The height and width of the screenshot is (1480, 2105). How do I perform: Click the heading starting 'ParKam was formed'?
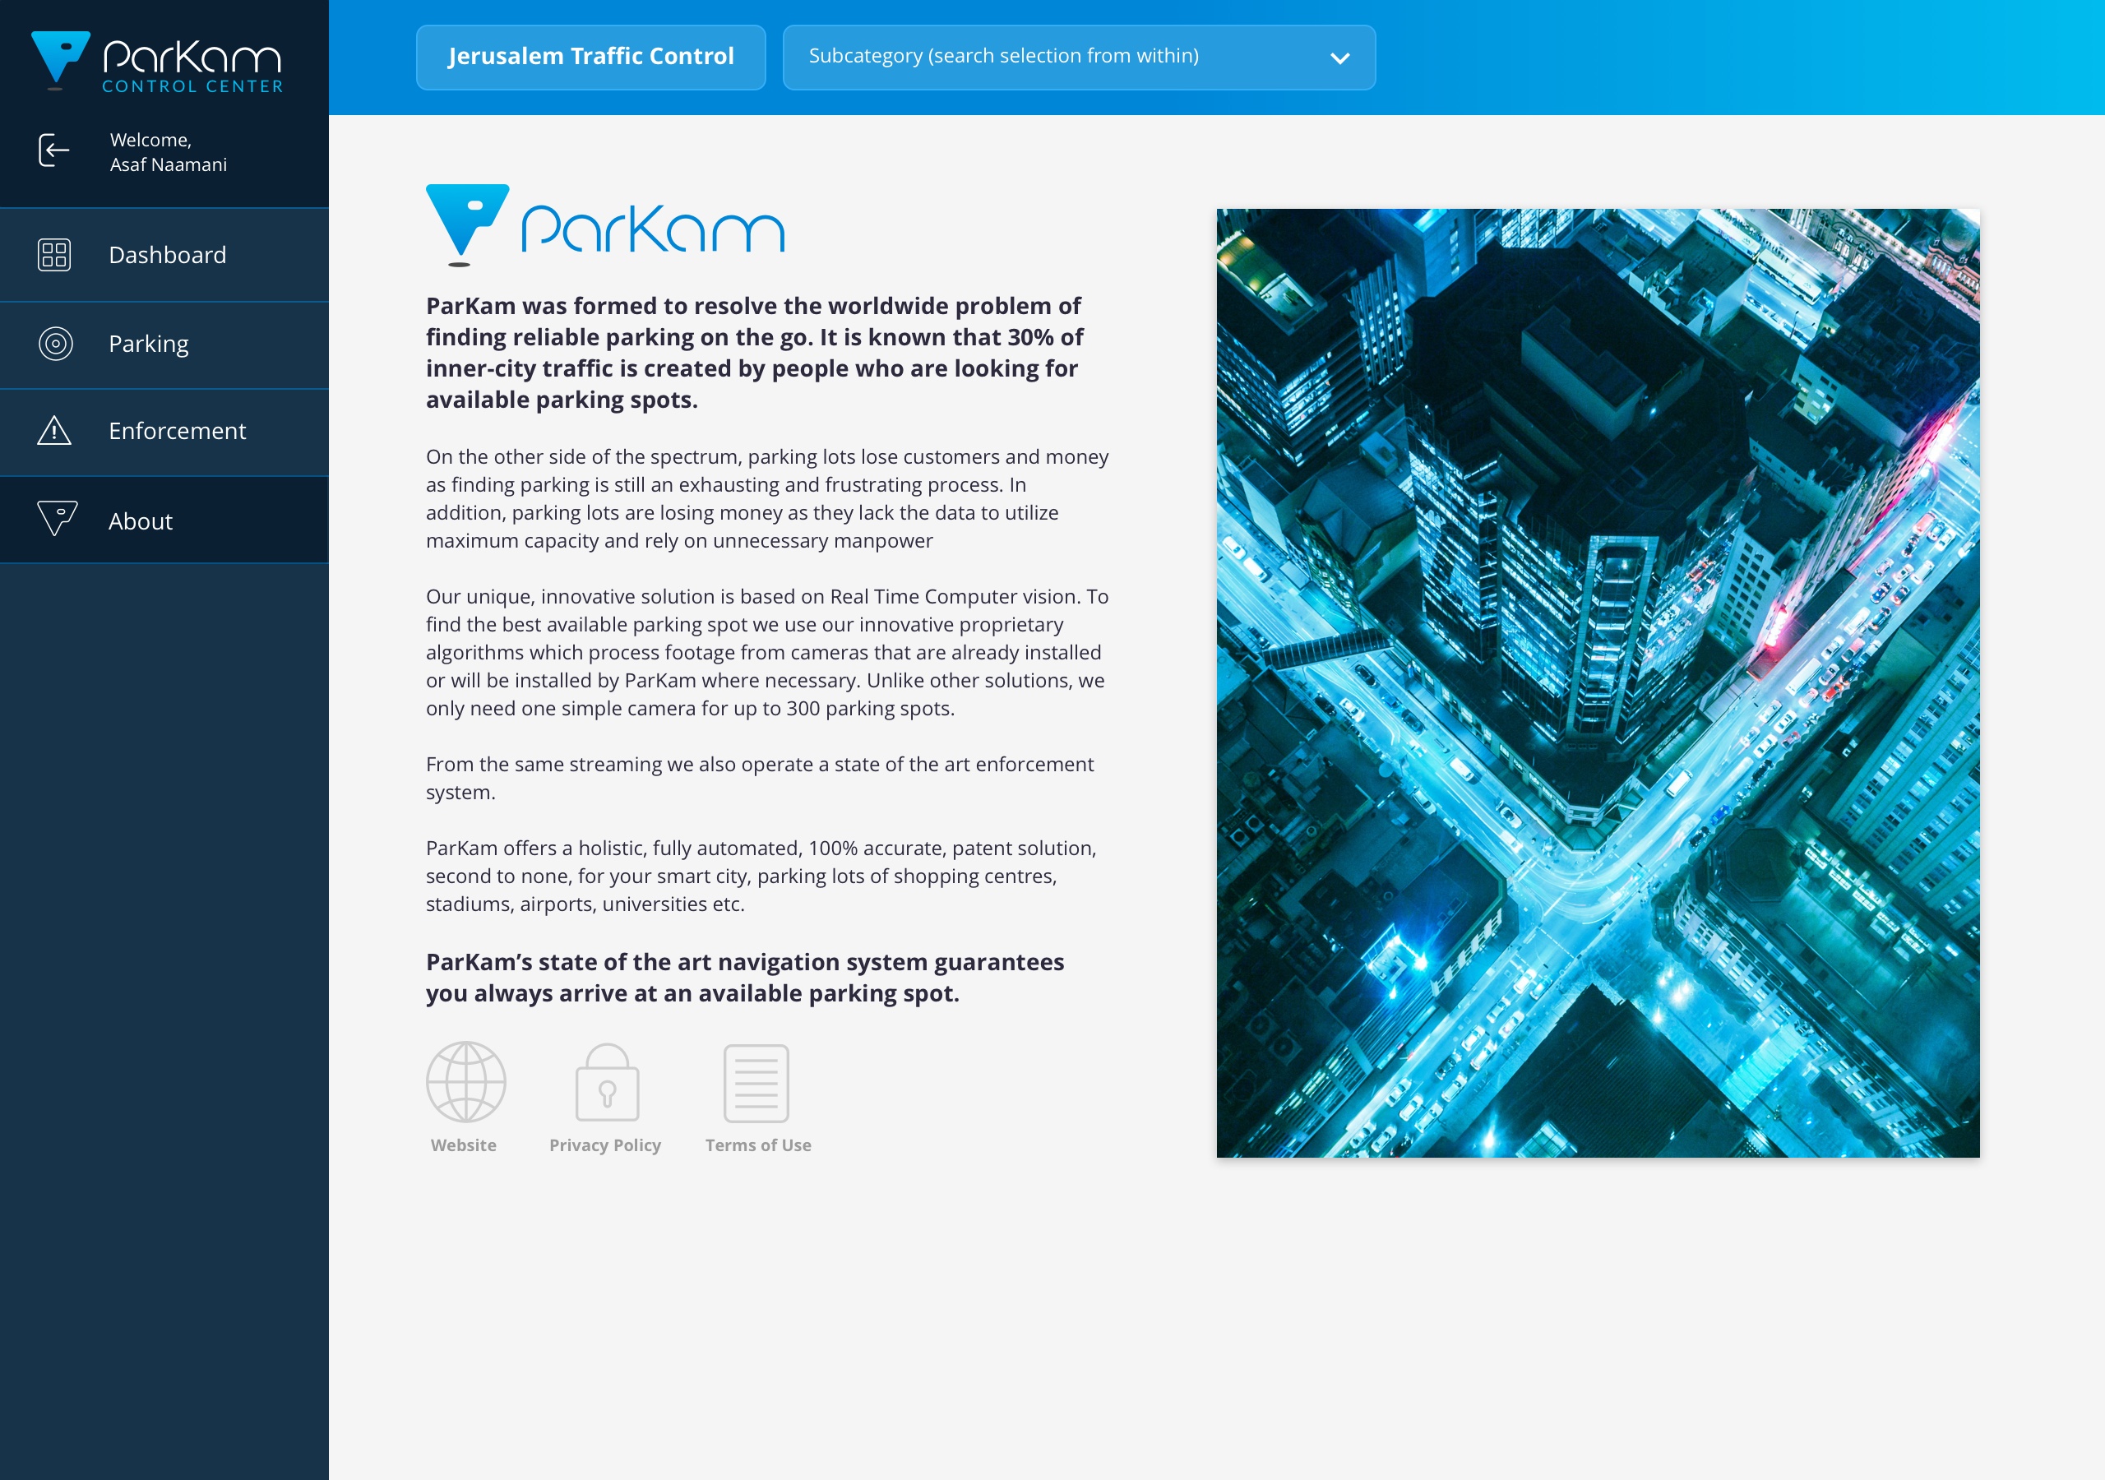[755, 352]
